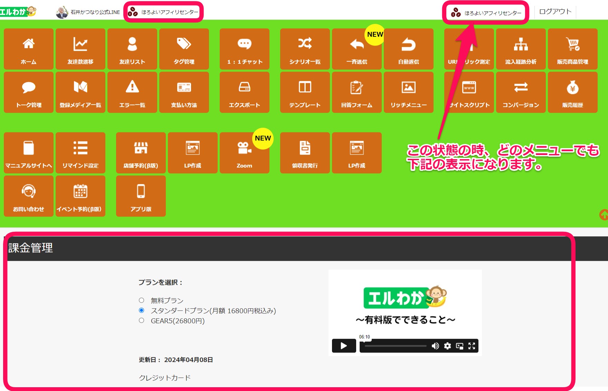
Task: Toggle video picture-in-picture mode
Action: [x=459, y=346]
